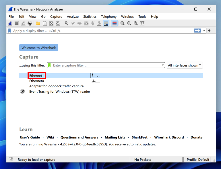Open the Statistics menu

[90, 16]
